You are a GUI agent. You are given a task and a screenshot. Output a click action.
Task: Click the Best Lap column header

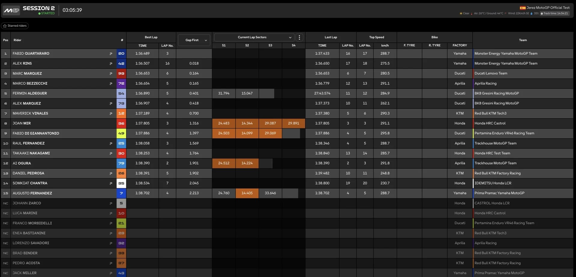[x=151, y=37]
